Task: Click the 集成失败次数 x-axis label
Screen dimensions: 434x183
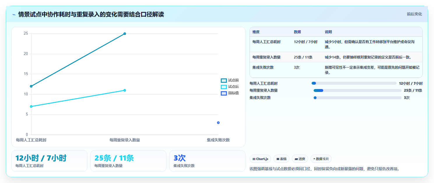Action: coord(218,140)
